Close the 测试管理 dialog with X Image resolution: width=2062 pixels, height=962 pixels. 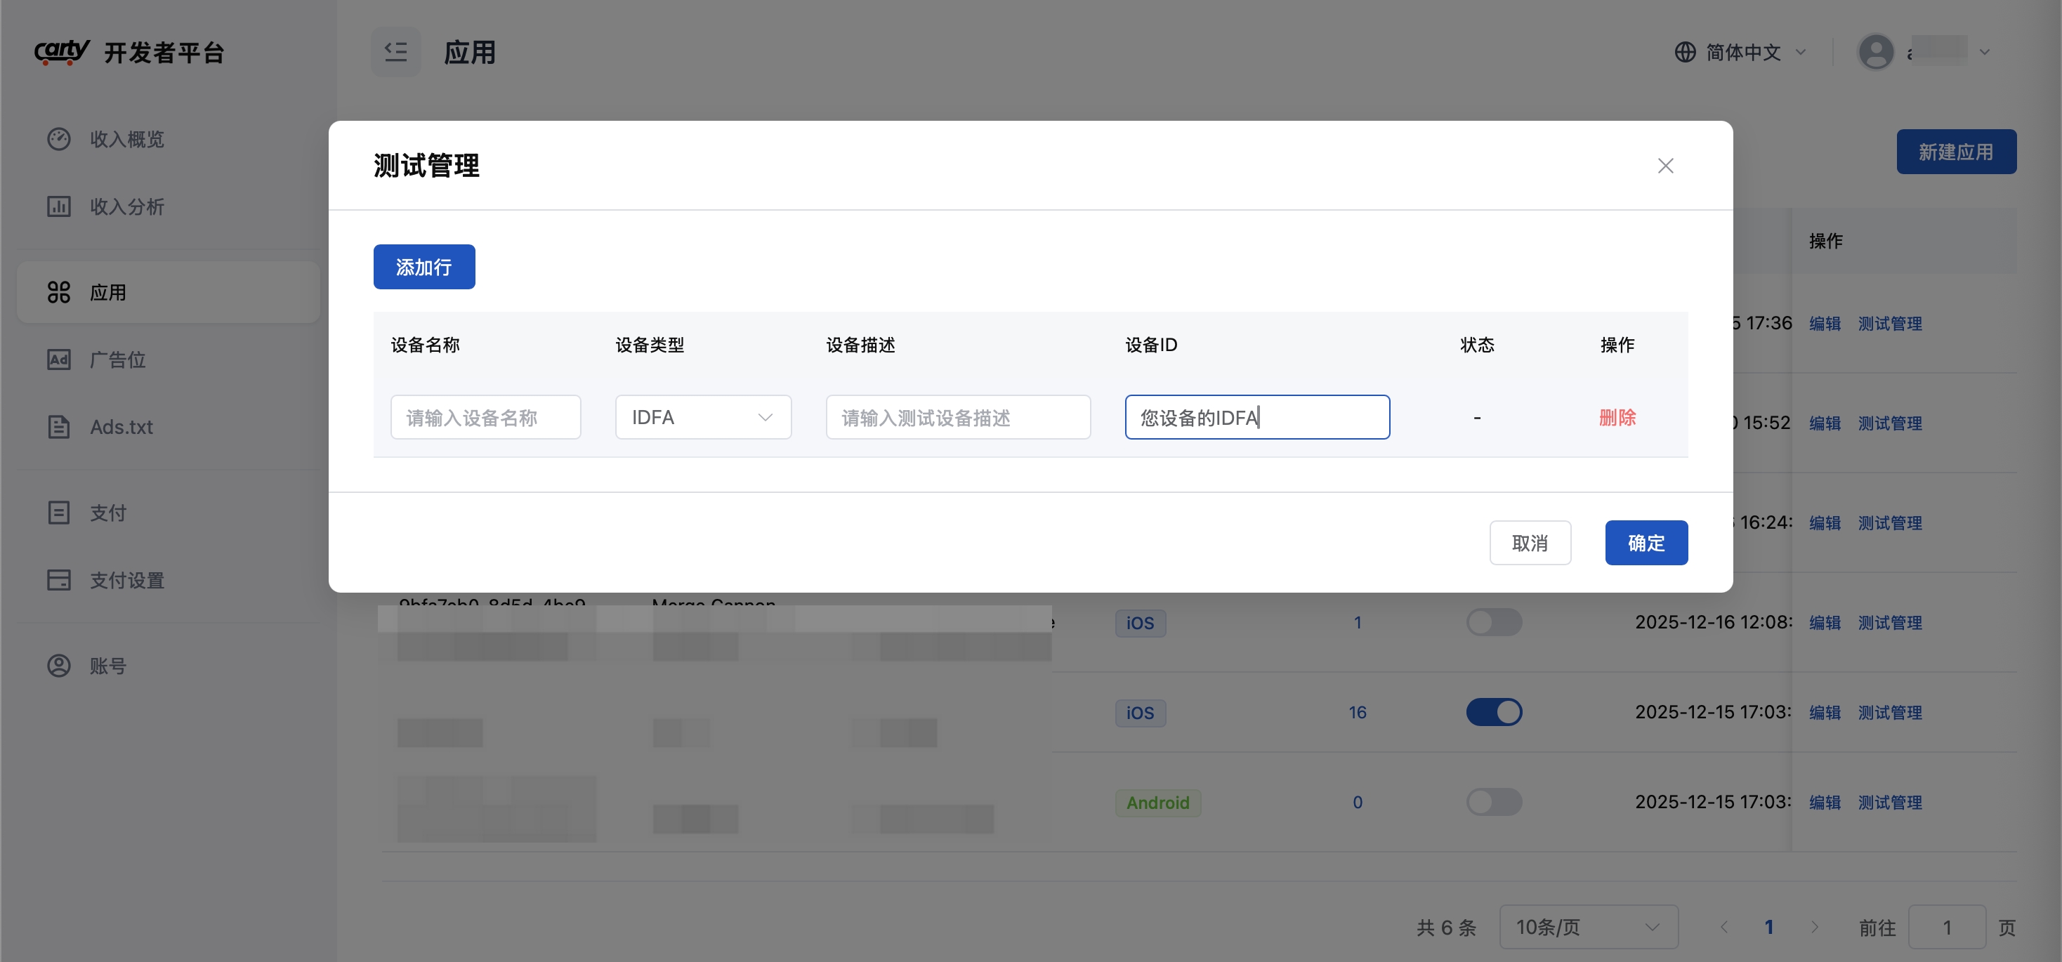(x=1665, y=166)
